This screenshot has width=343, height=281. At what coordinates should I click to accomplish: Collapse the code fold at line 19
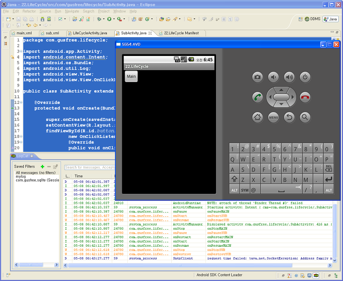click(21, 142)
